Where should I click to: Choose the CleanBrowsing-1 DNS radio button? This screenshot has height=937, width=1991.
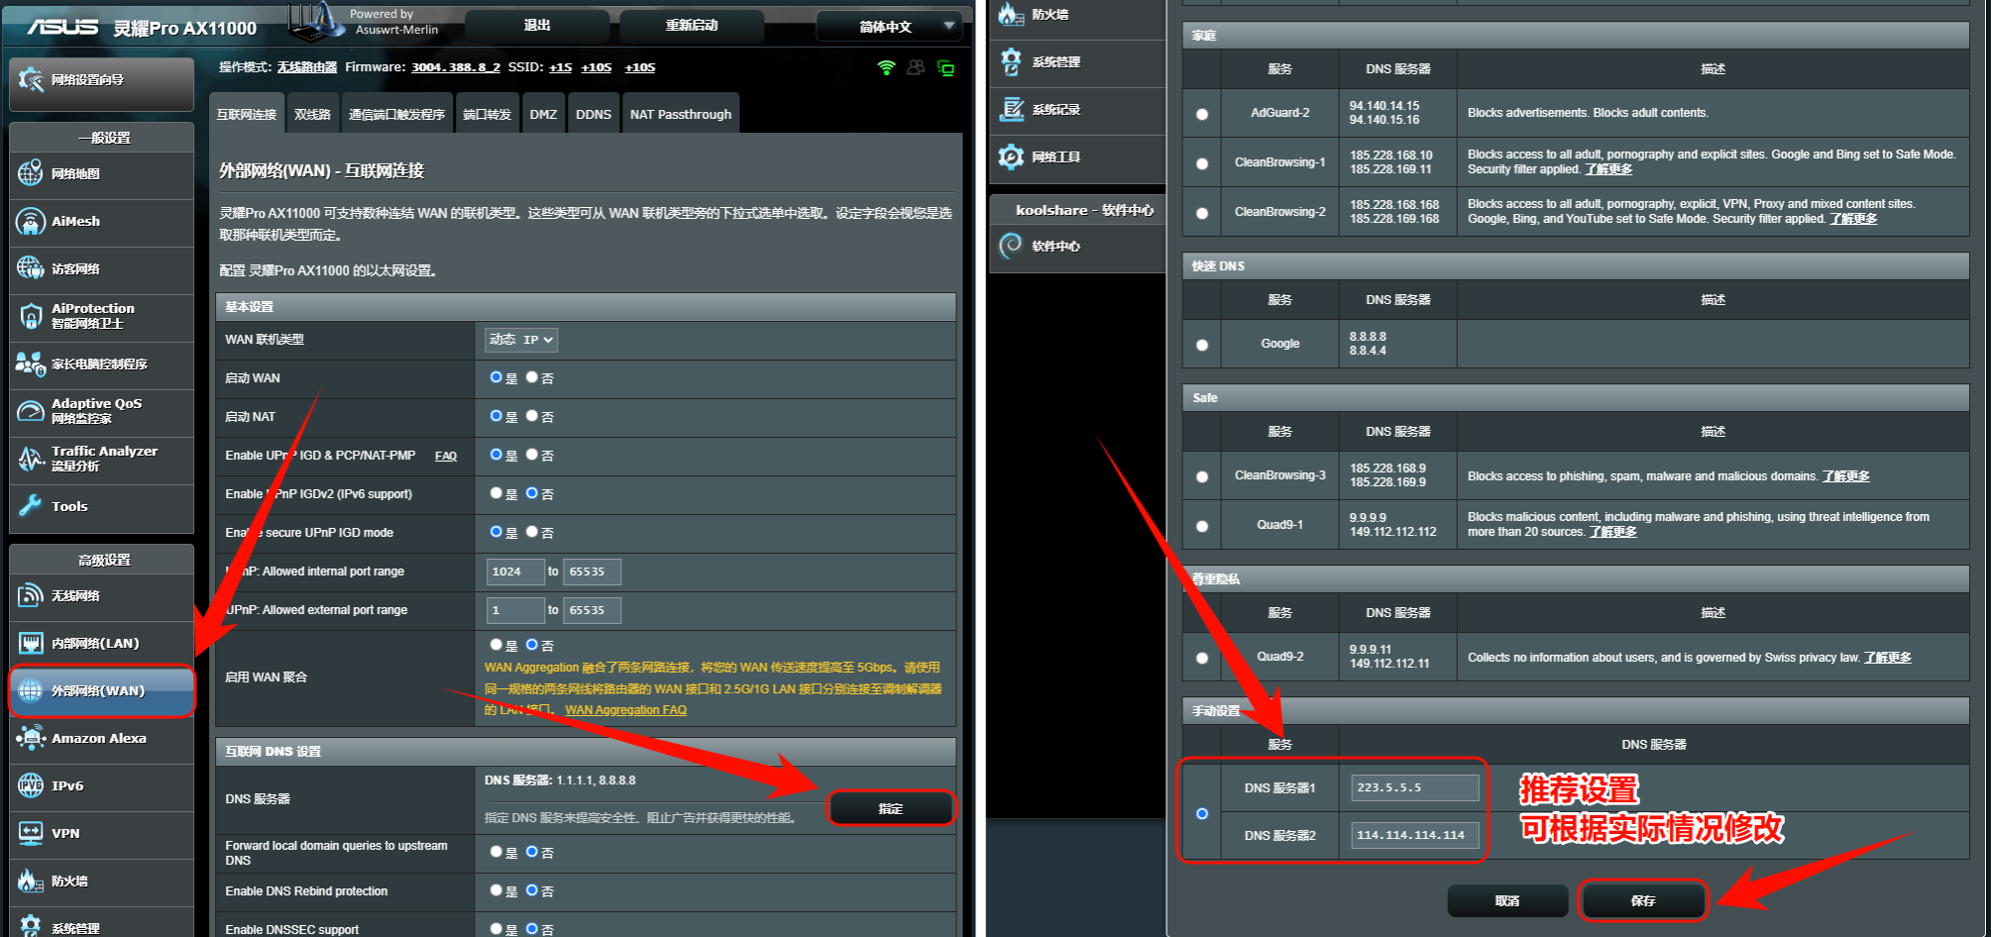tap(1202, 163)
